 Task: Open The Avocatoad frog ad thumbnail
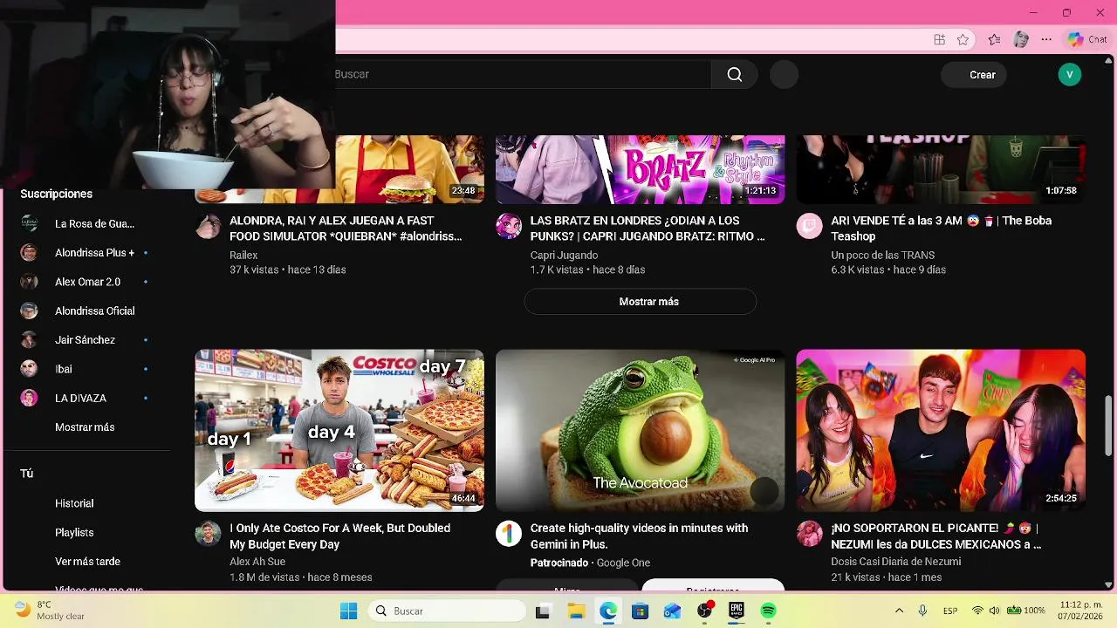point(640,430)
